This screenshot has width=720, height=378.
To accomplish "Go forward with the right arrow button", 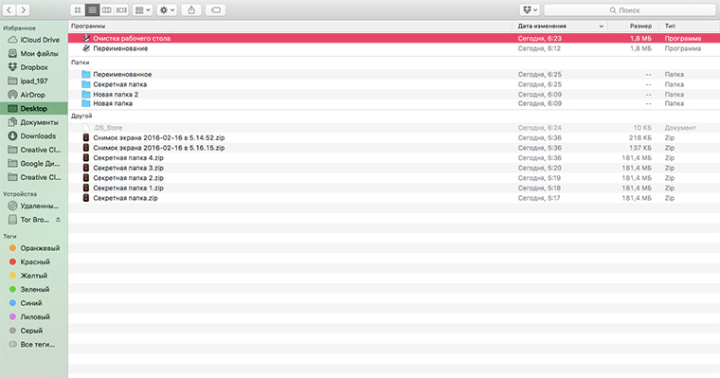I will [x=23, y=9].
